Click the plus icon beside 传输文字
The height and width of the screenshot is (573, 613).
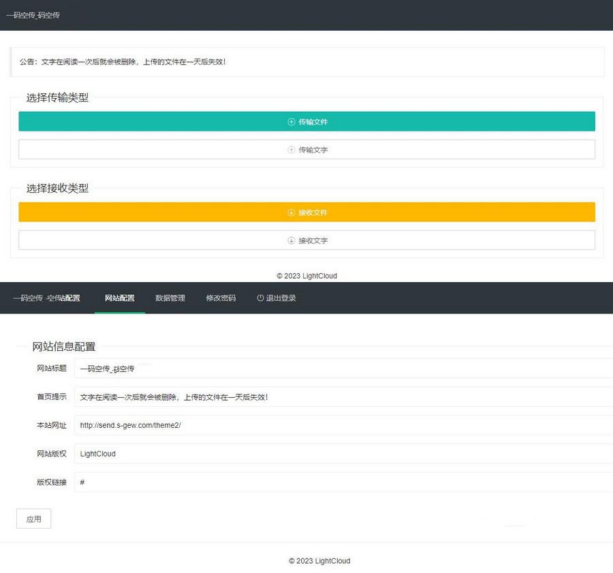292,149
